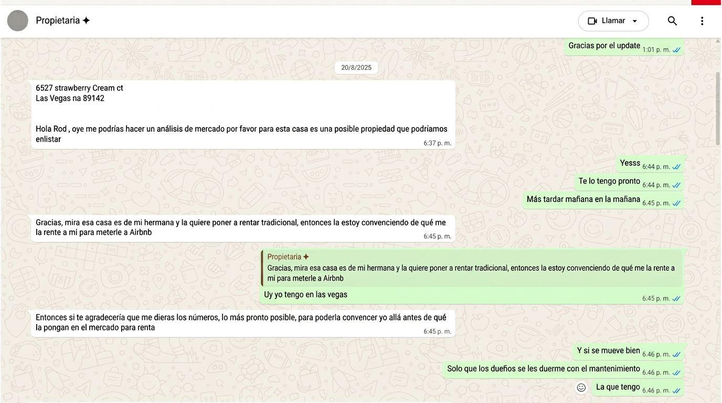Click the checkmarks beside "Gracias por el update"
This screenshot has height=403, width=722.
676,49
